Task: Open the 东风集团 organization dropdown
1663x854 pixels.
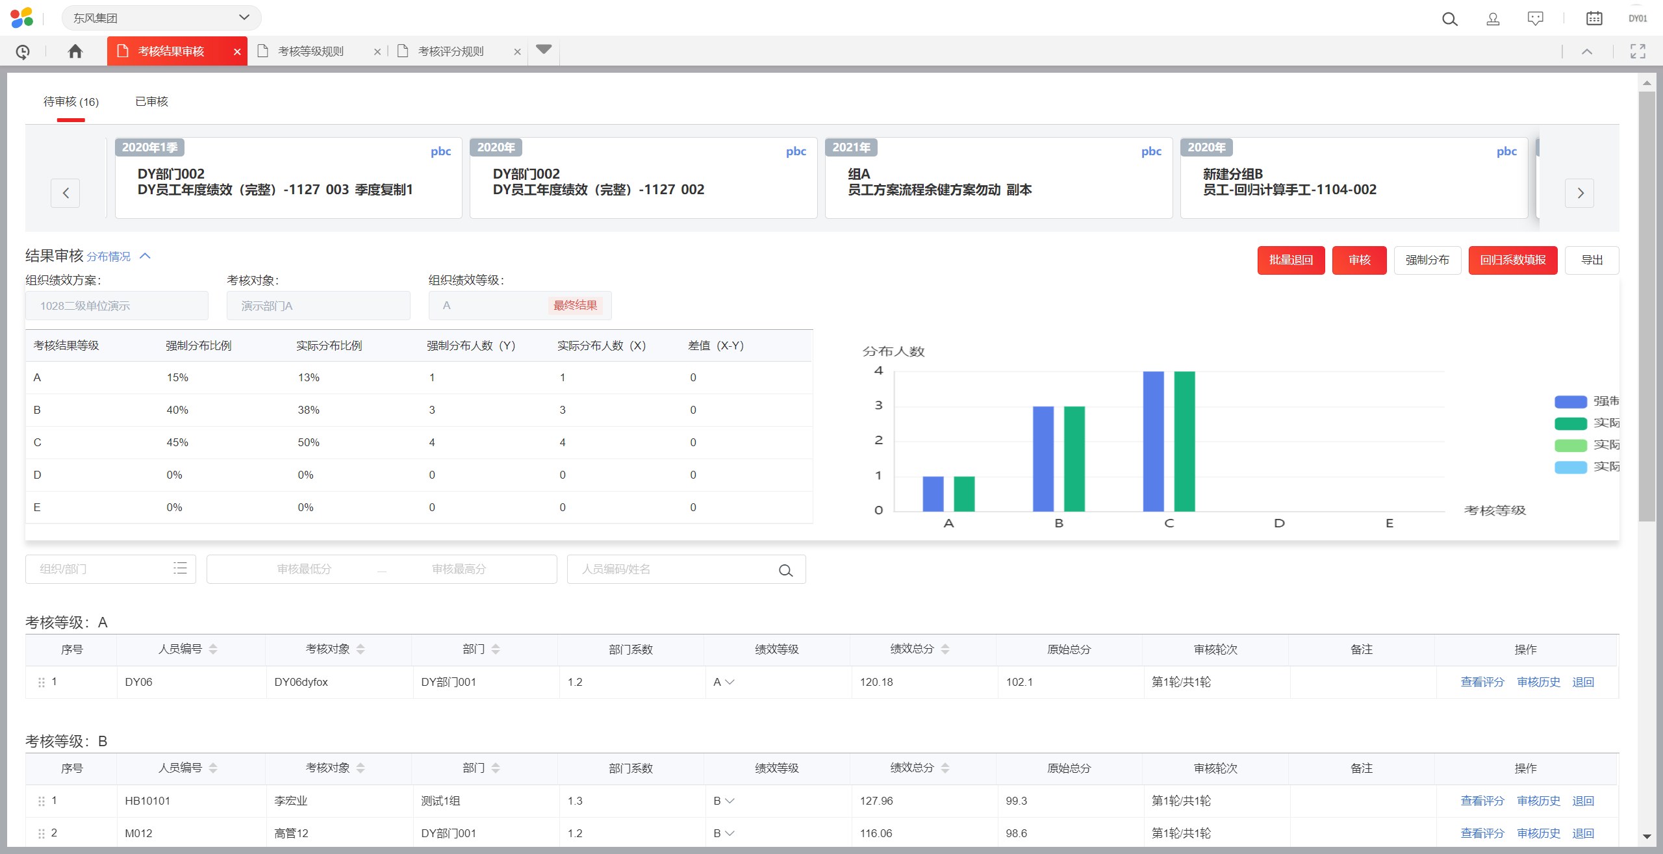Action: click(162, 18)
